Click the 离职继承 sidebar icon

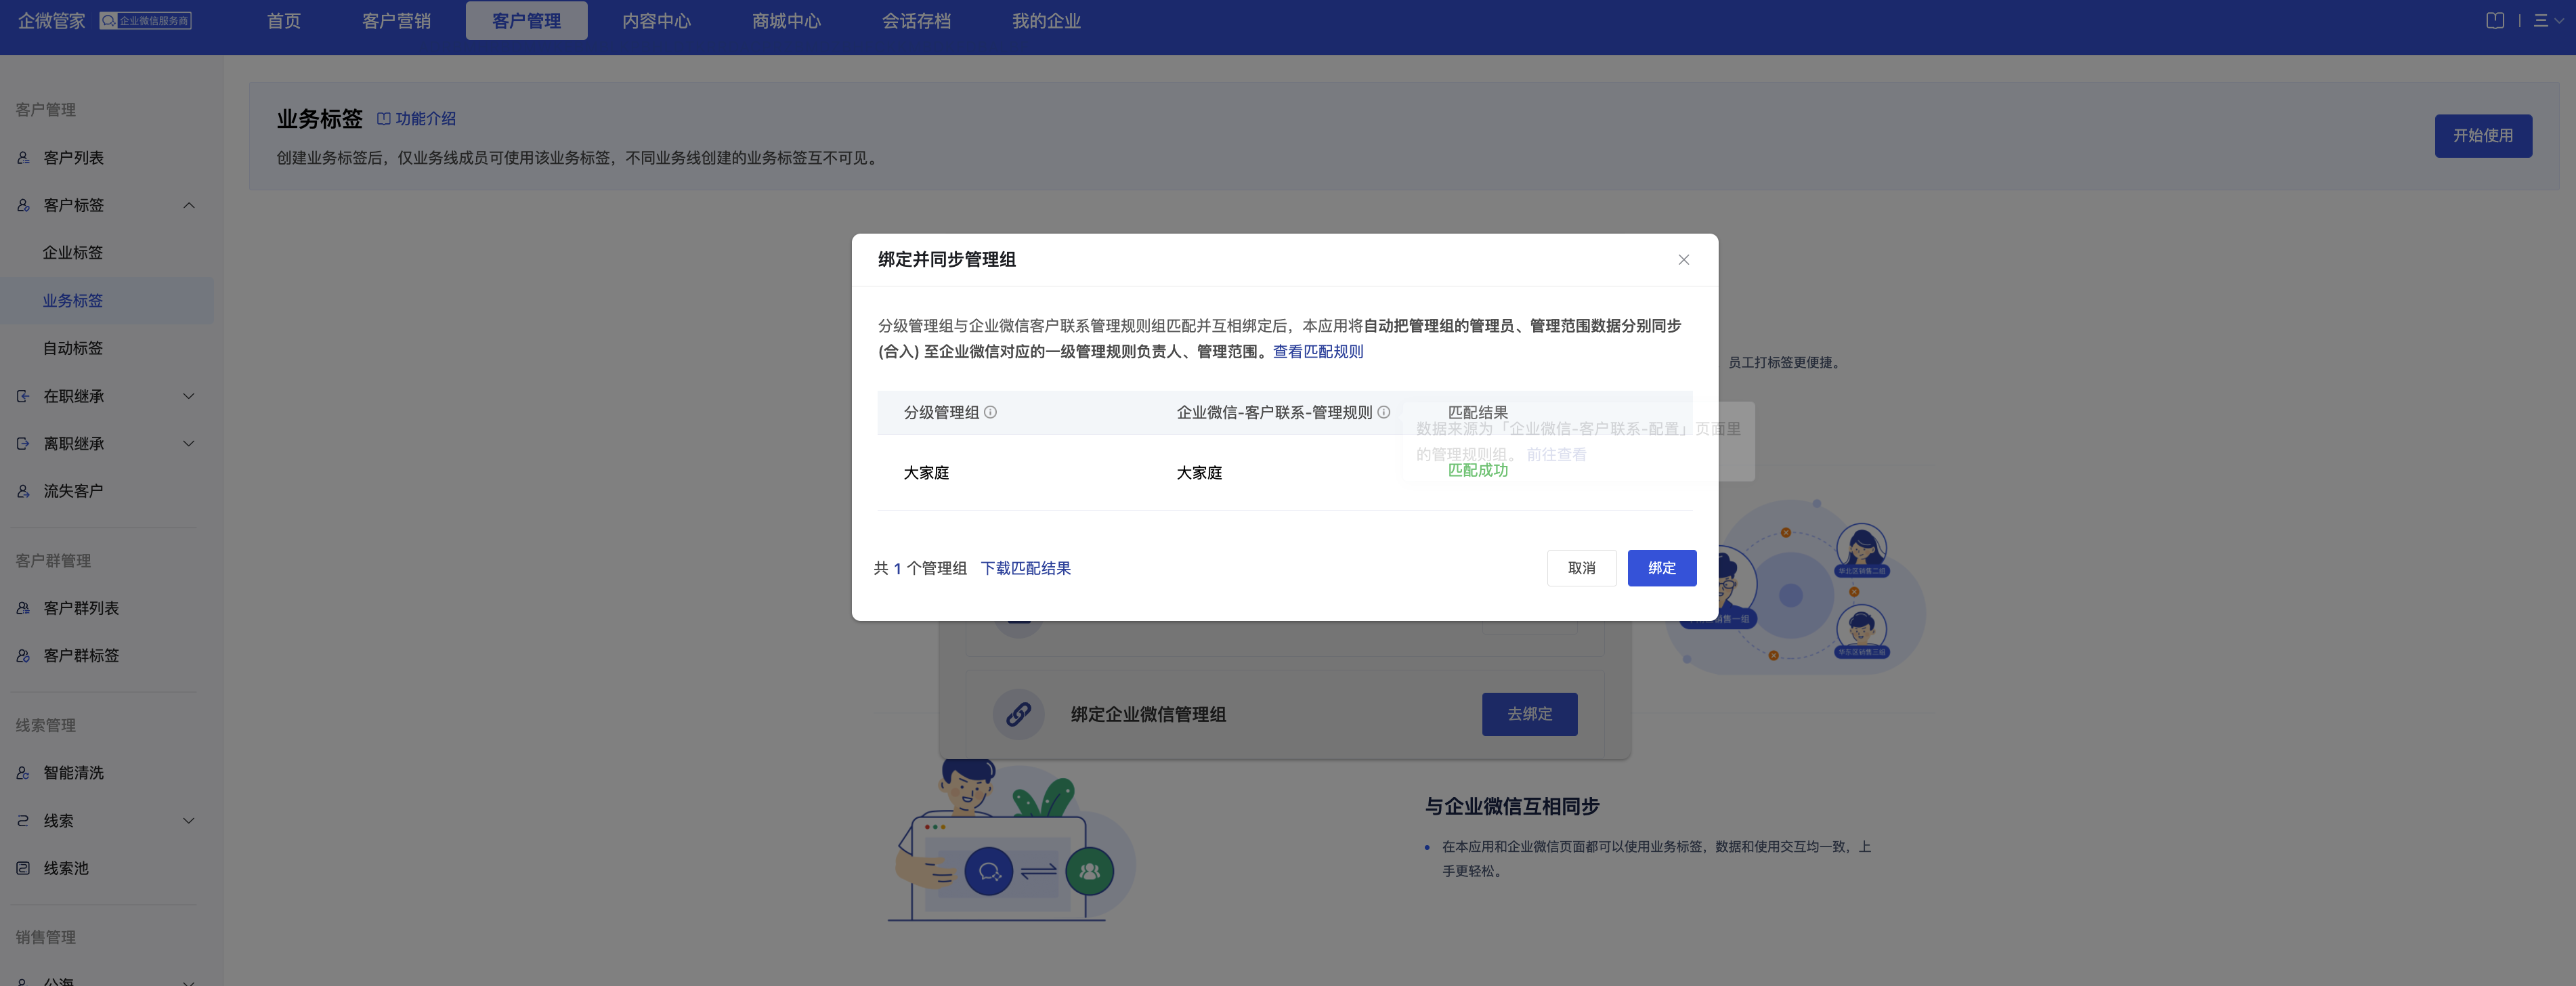23,444
